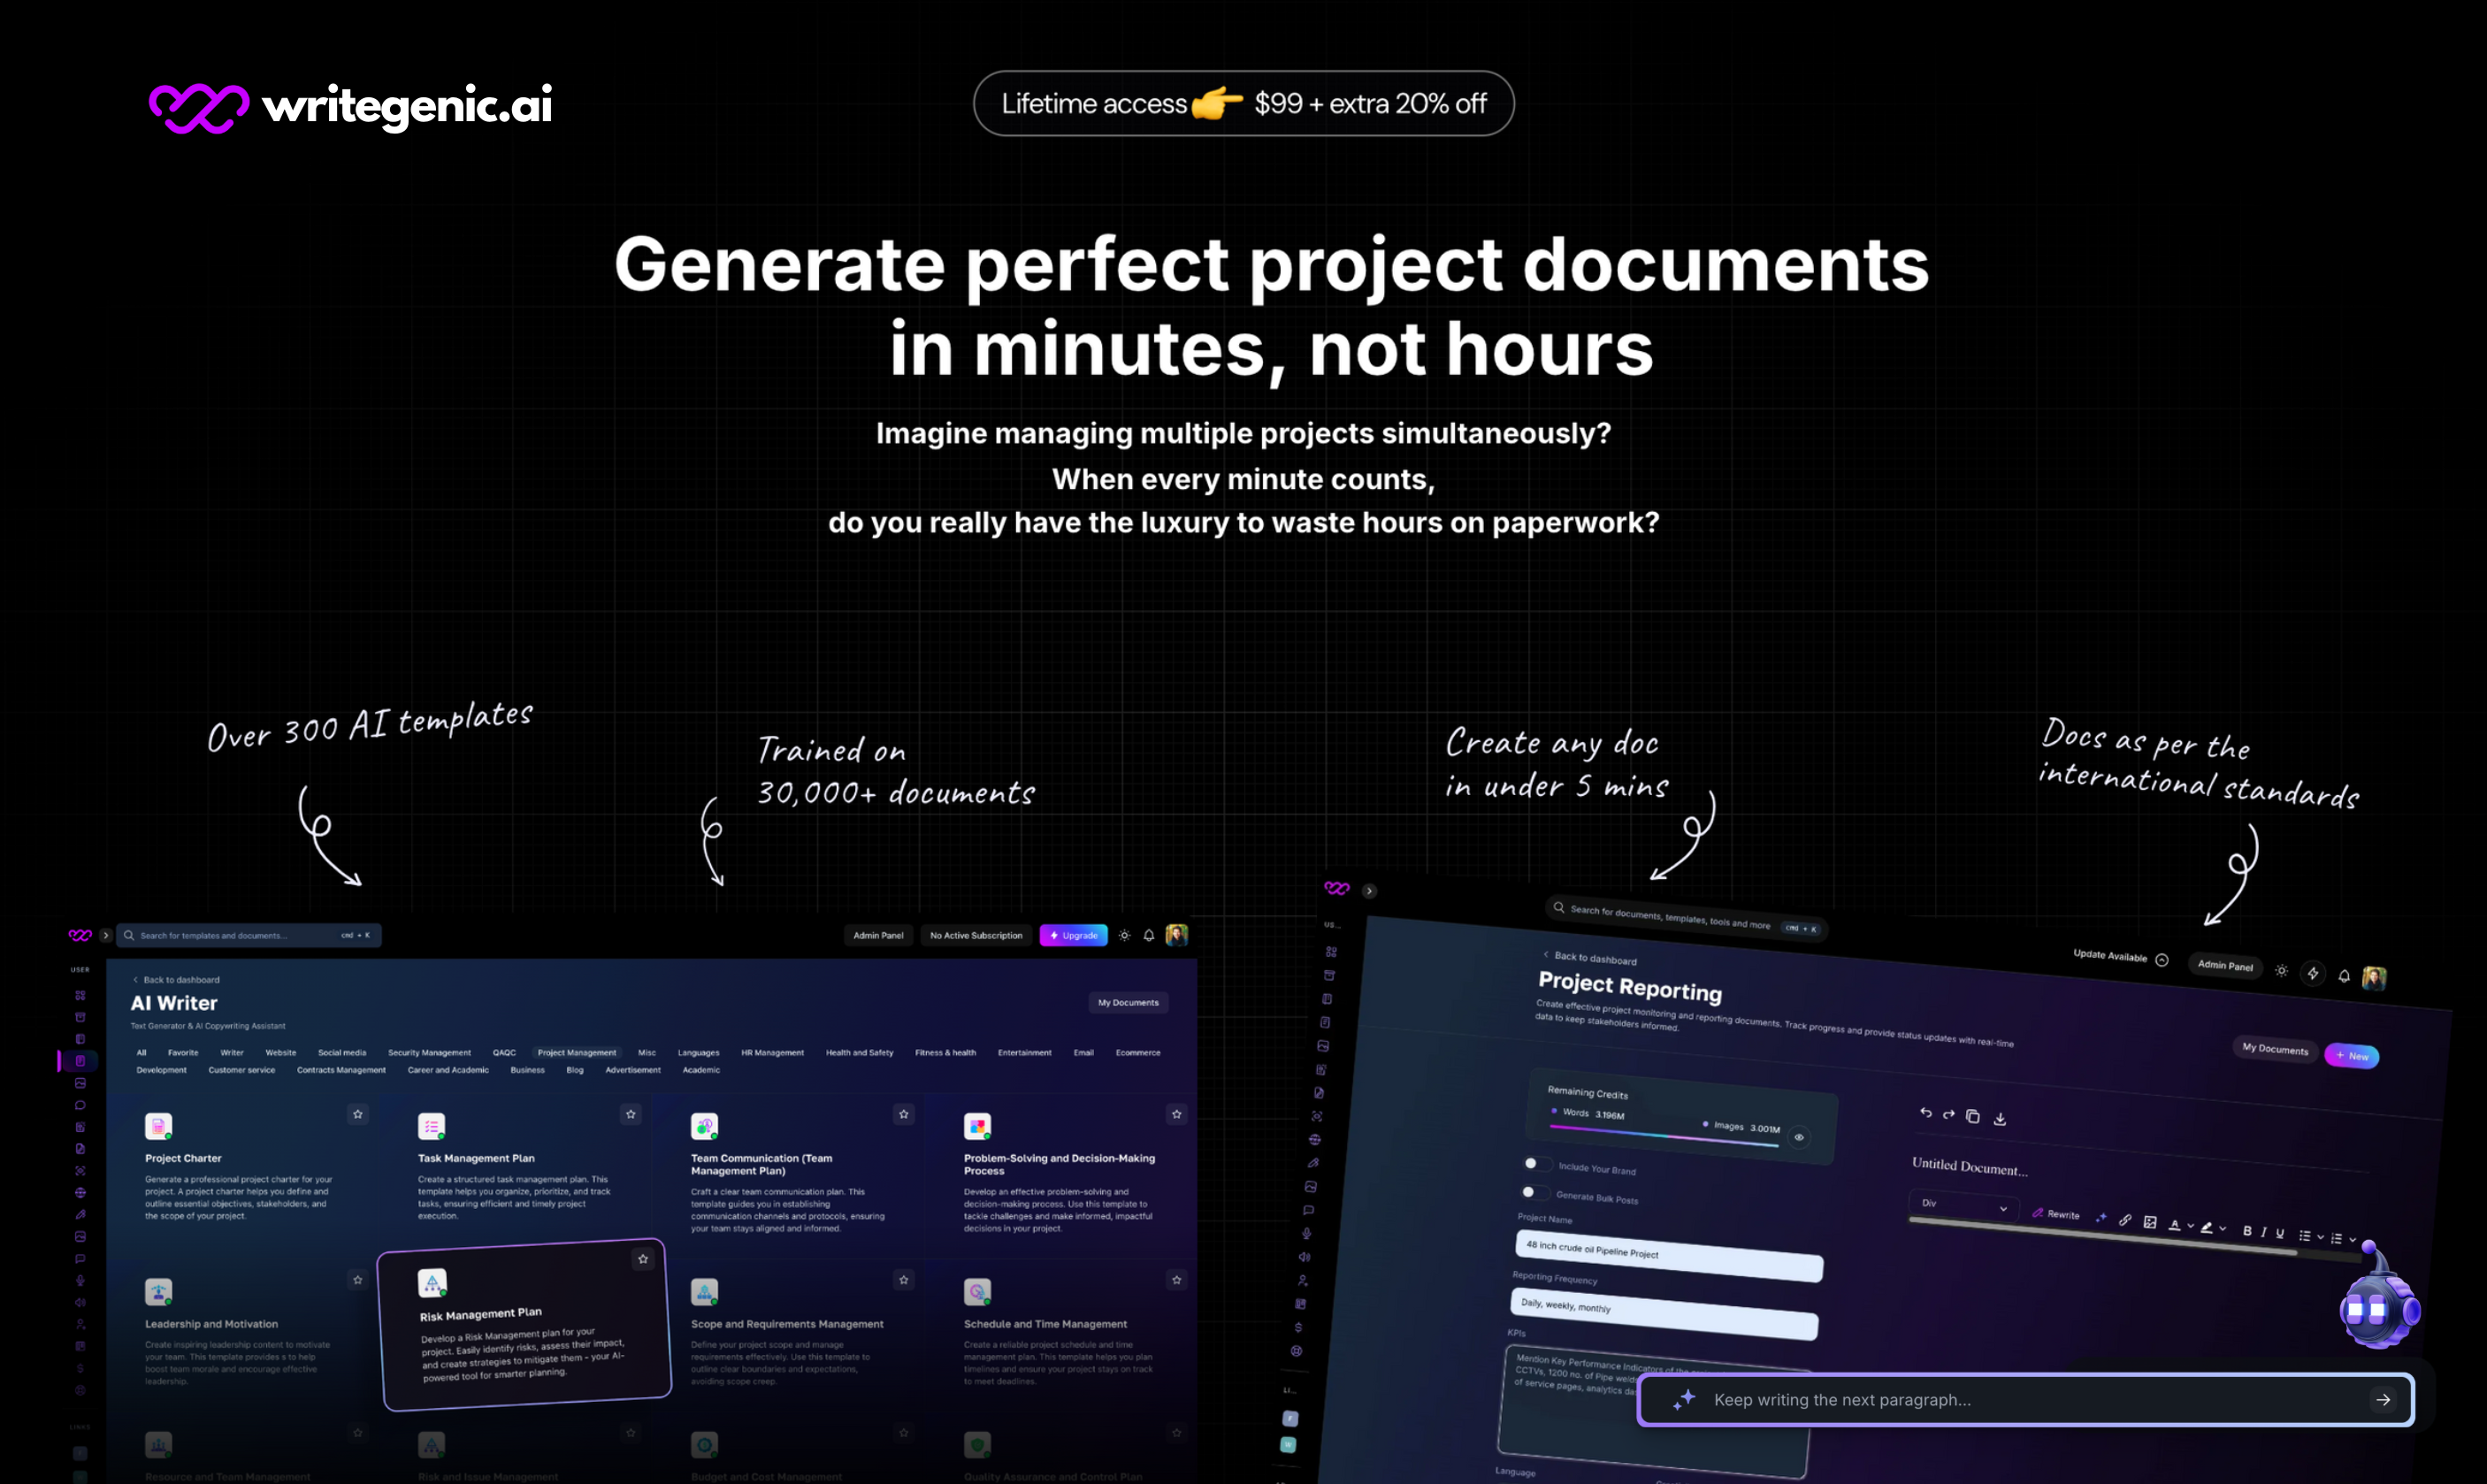The image size is (2487, 1484).
Task: Click the editor toolbar horizontal scrollbar
Action: tap(2104, 1237)
